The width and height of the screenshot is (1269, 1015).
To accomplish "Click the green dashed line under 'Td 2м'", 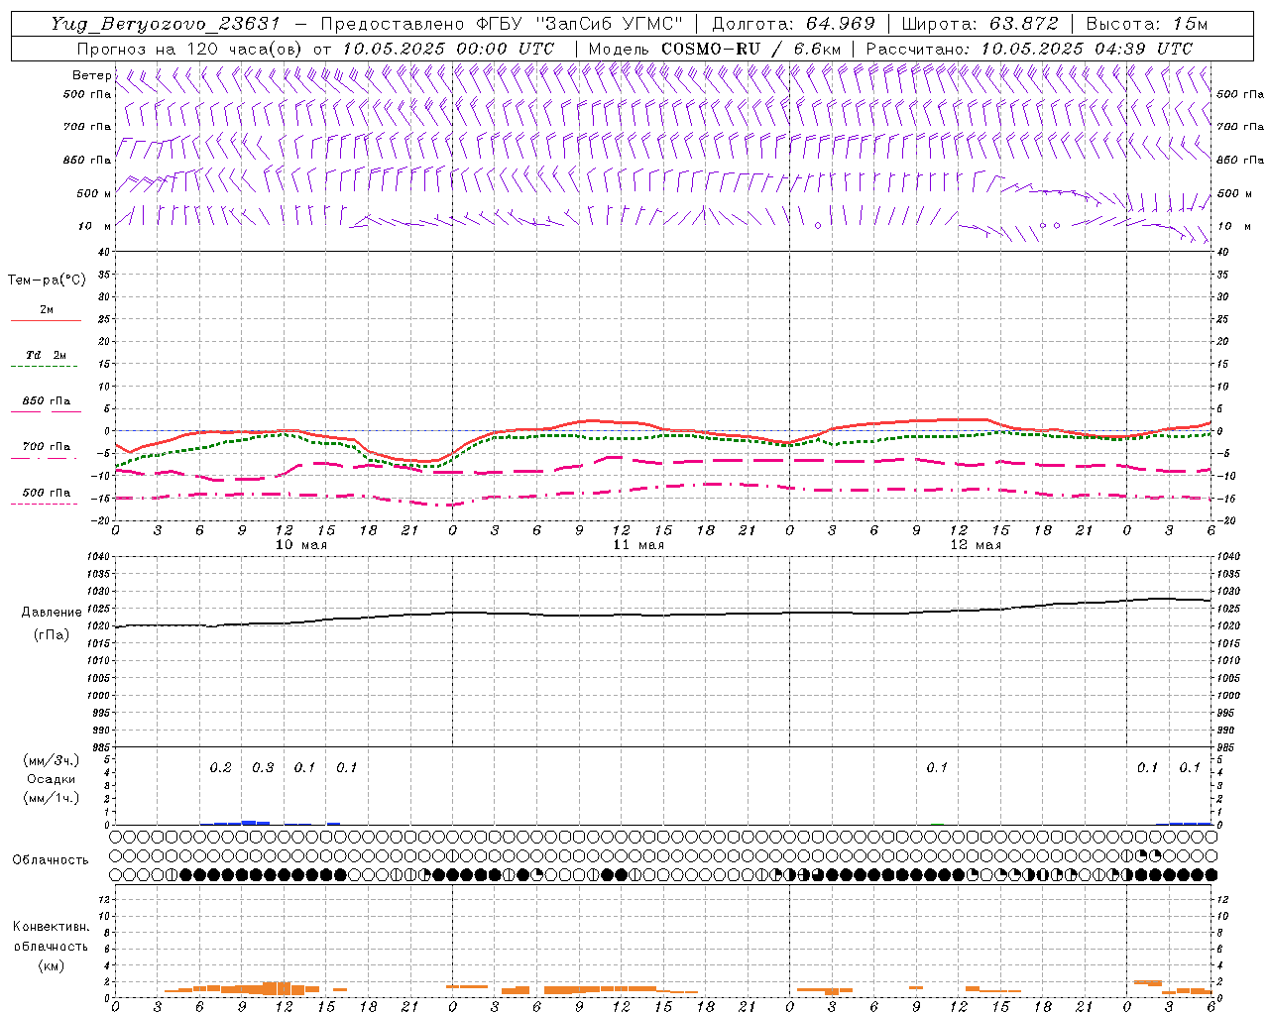I will coord(45,367).
